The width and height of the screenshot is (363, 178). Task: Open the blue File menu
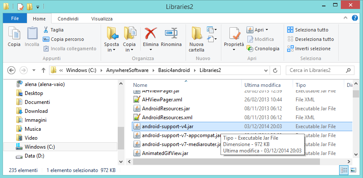click(x=15, y=18)
